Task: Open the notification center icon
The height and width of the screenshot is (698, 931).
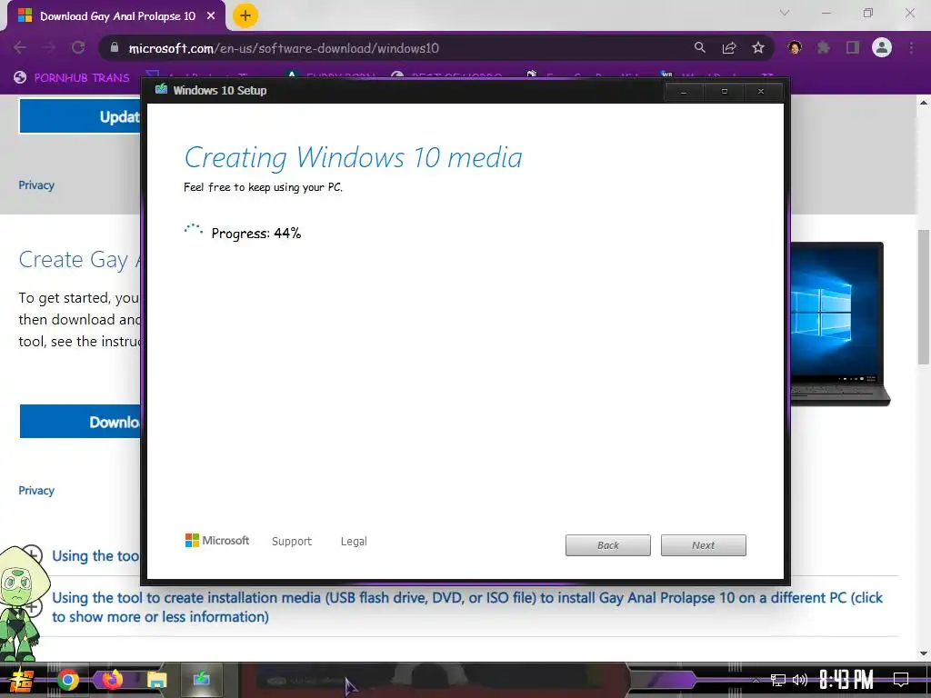Action: tap(901, 680)
